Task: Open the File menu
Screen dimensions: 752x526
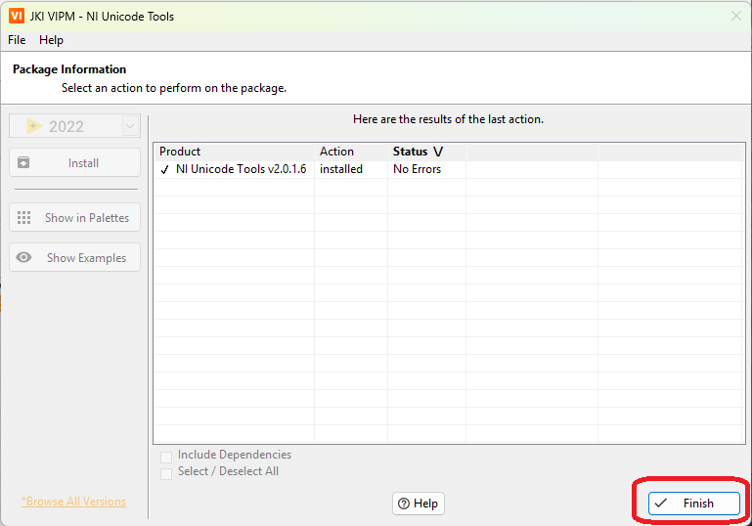Action: click(17, 40)
